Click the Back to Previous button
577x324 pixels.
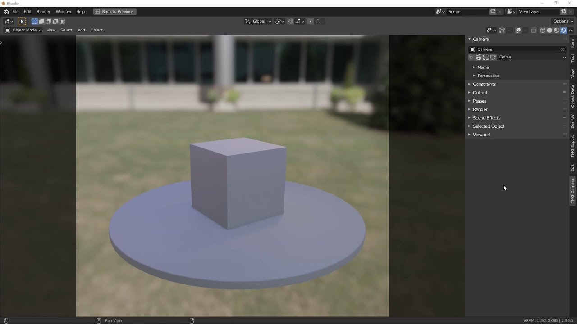pos(114,11)
